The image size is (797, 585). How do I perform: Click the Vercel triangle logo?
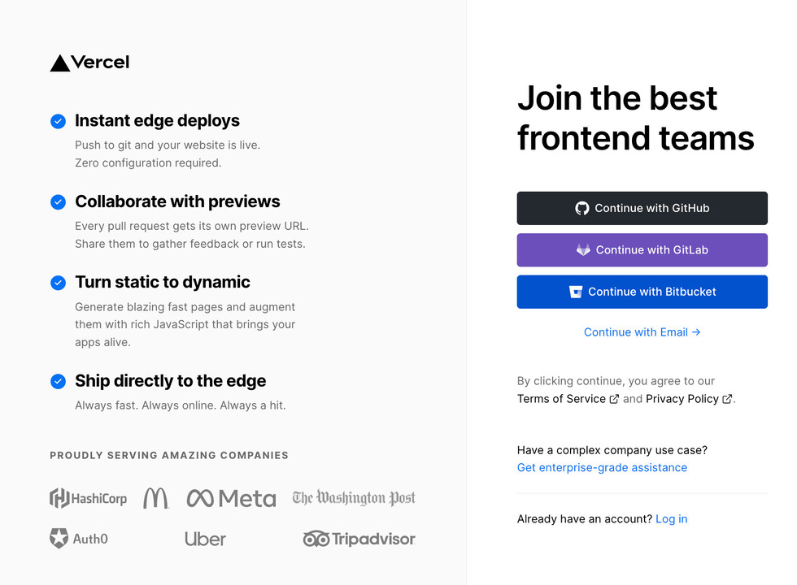pyautogui.click(x=60, y=63)
